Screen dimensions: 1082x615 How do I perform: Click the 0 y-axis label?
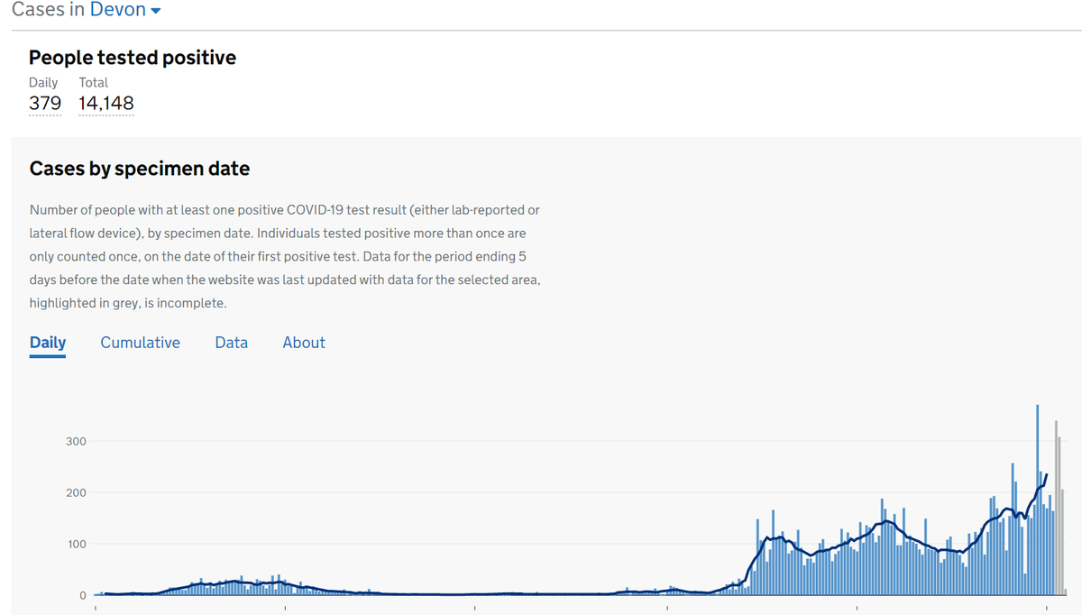click(x=81, y=595)
